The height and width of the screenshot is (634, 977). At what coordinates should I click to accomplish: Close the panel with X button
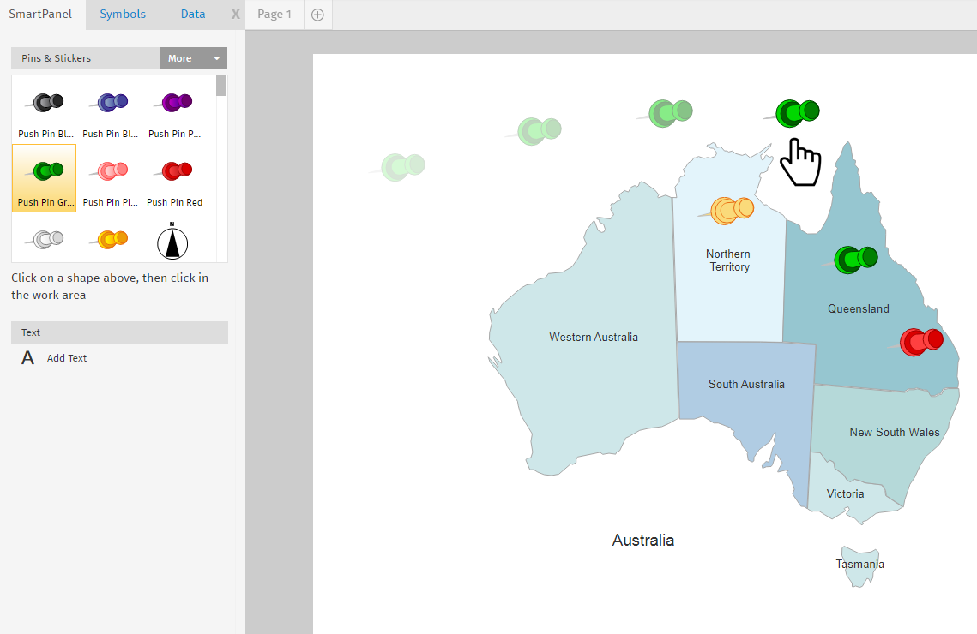(236, 15)
